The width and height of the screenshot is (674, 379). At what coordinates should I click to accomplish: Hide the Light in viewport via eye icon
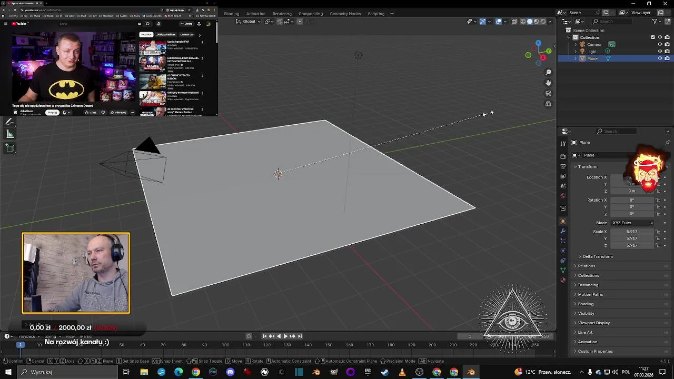coord(660,52)
